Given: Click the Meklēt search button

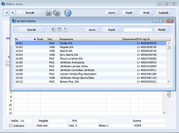Looking at the screenshot, I should point(162,30).
